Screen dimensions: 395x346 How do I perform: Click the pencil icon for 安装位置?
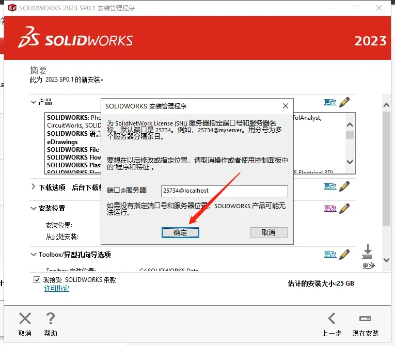pyautogui.click(x=344, y=209)
